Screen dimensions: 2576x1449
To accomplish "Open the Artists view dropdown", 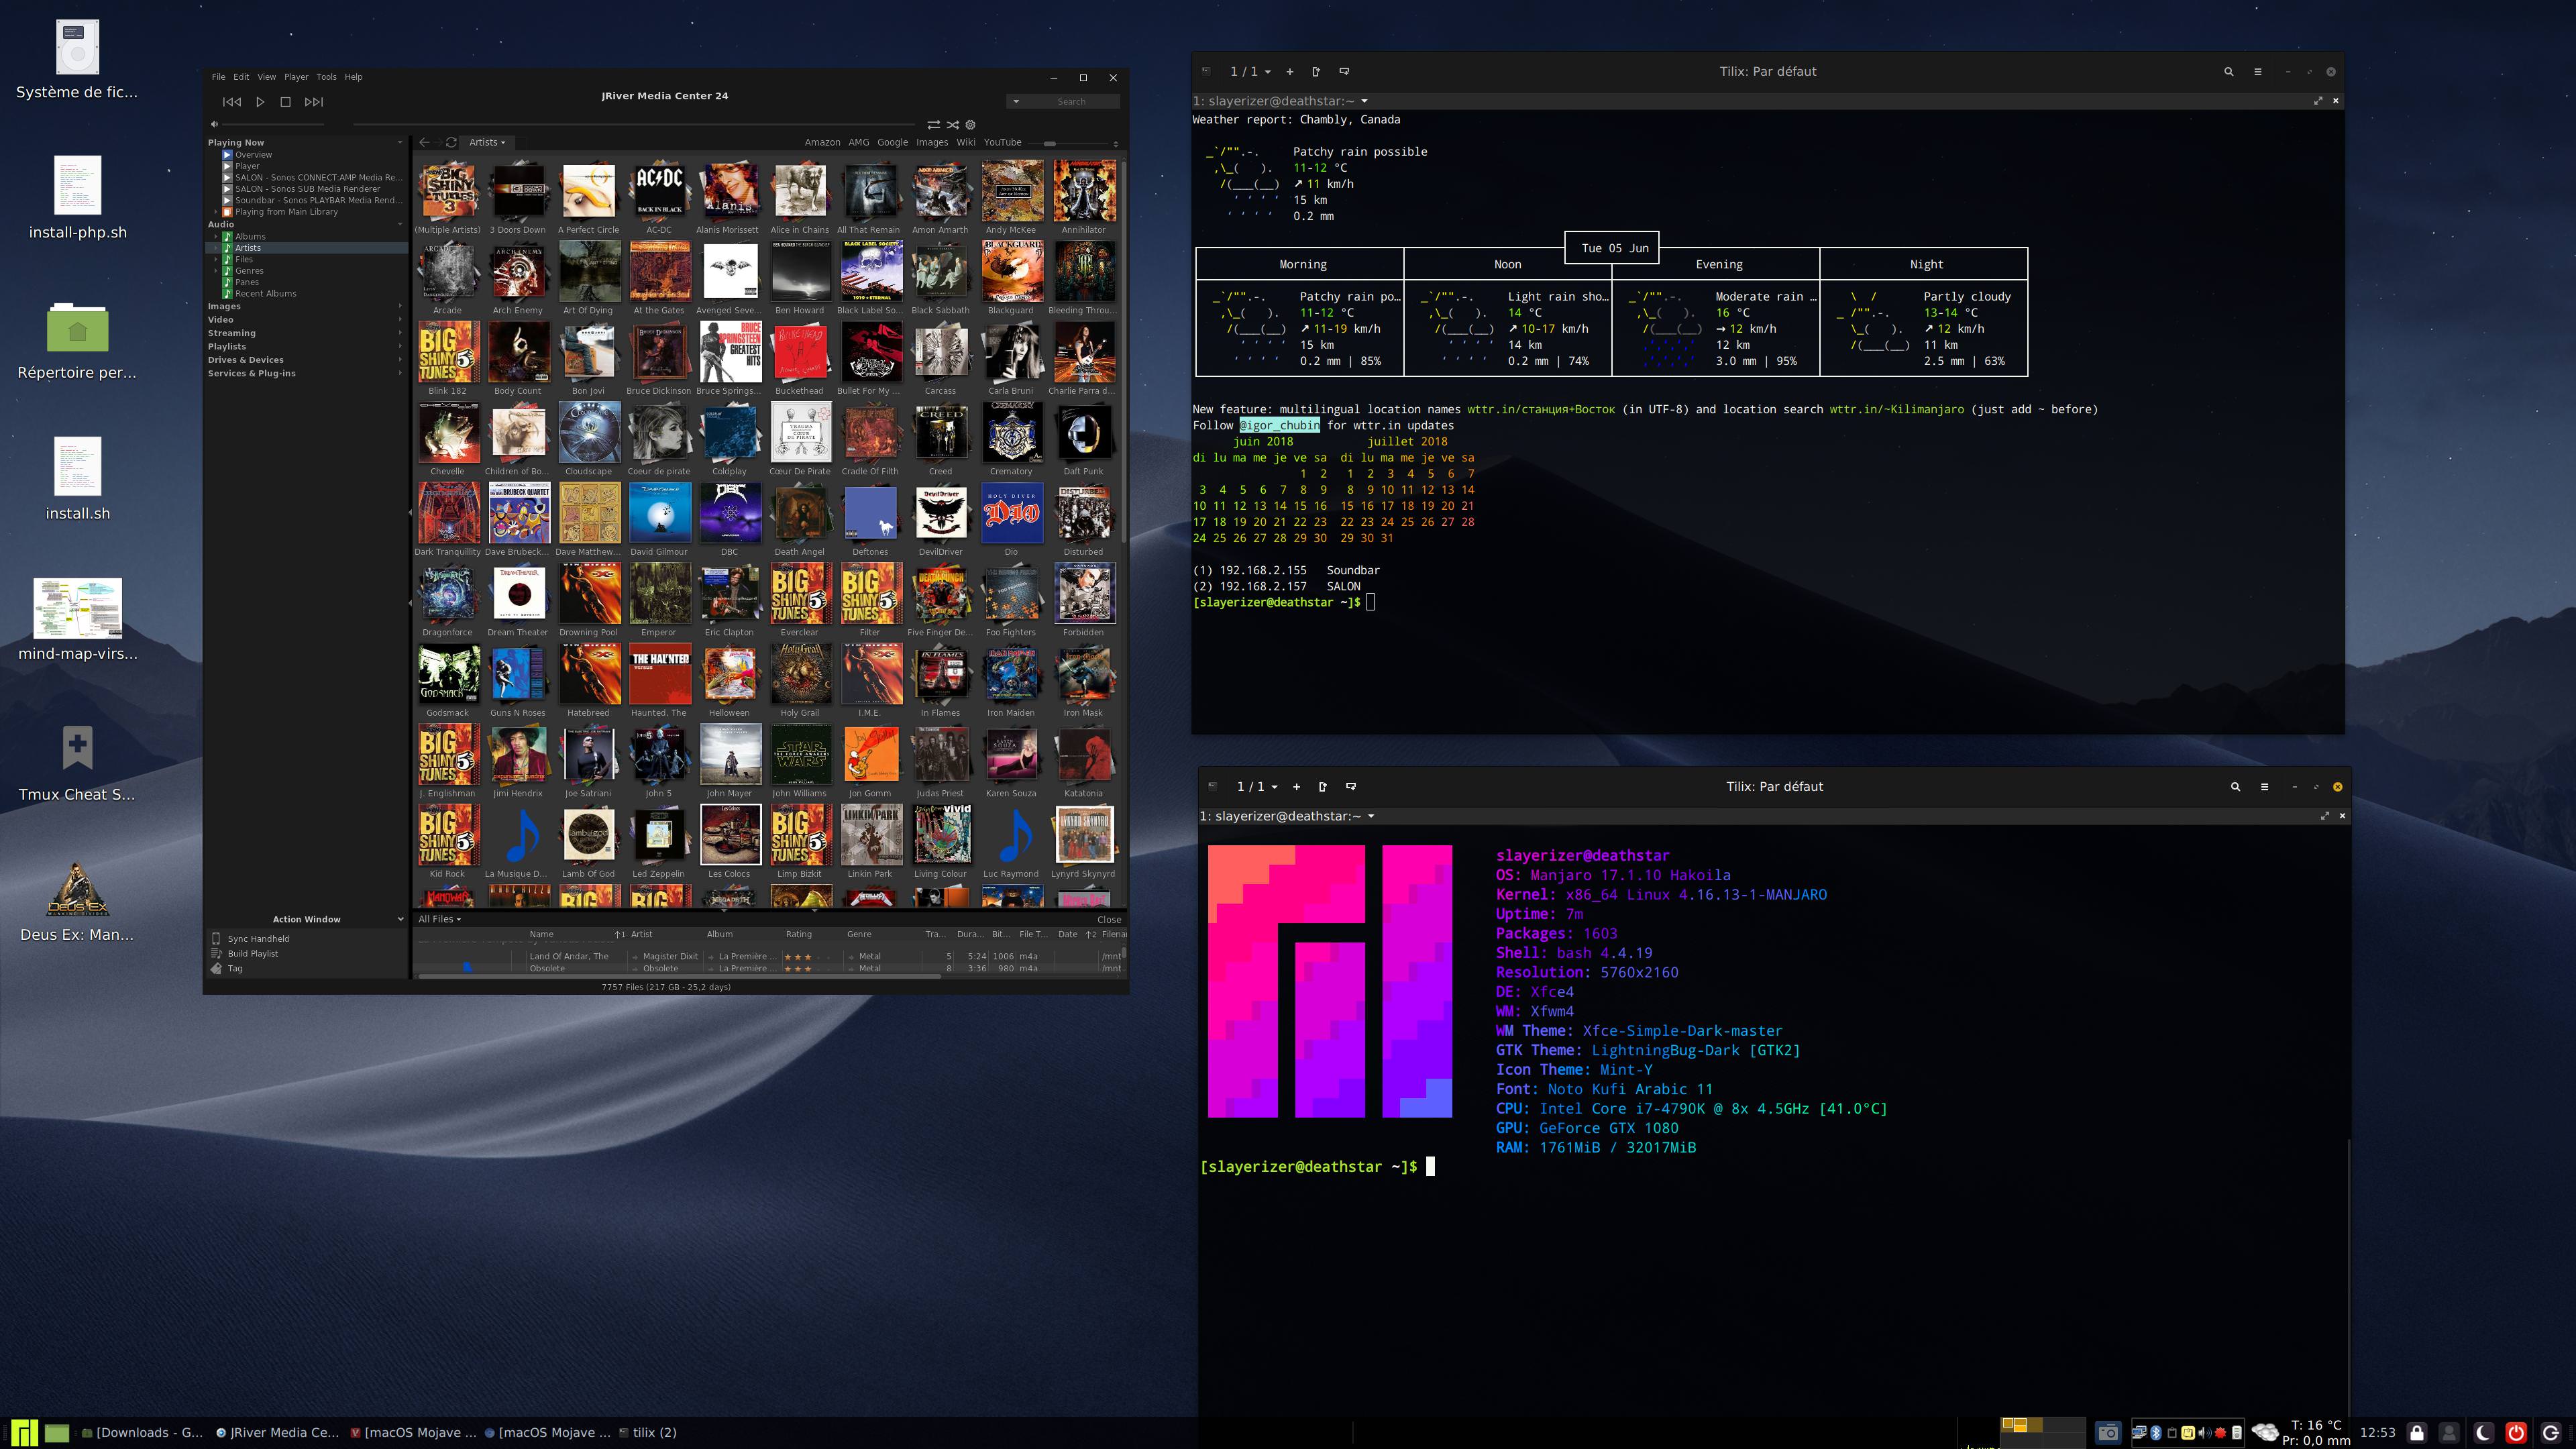I will click(487, 142).
